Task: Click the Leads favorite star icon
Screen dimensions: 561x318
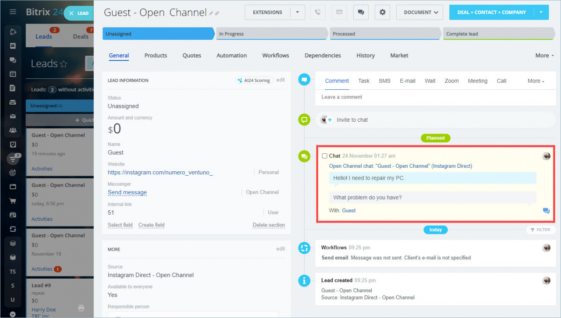Action: point(64,64)
